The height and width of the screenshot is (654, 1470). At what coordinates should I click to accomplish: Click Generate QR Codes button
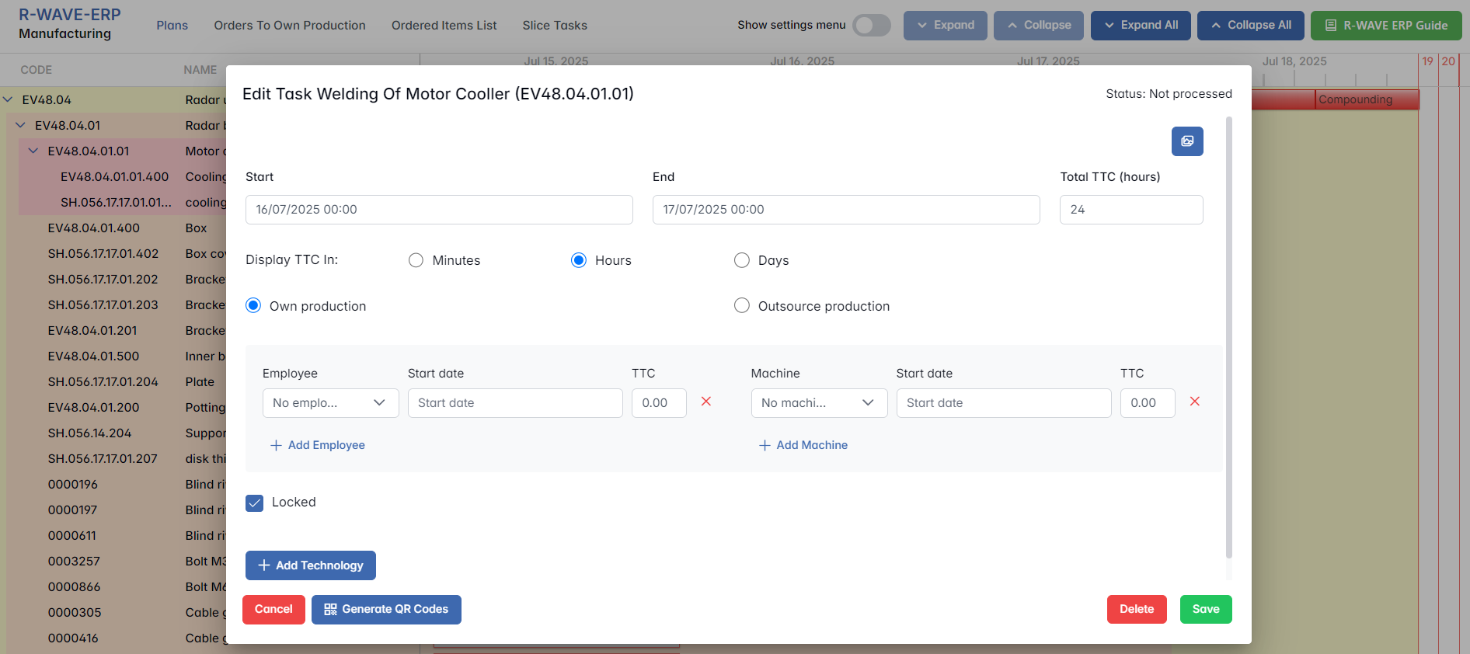point(386,610)
